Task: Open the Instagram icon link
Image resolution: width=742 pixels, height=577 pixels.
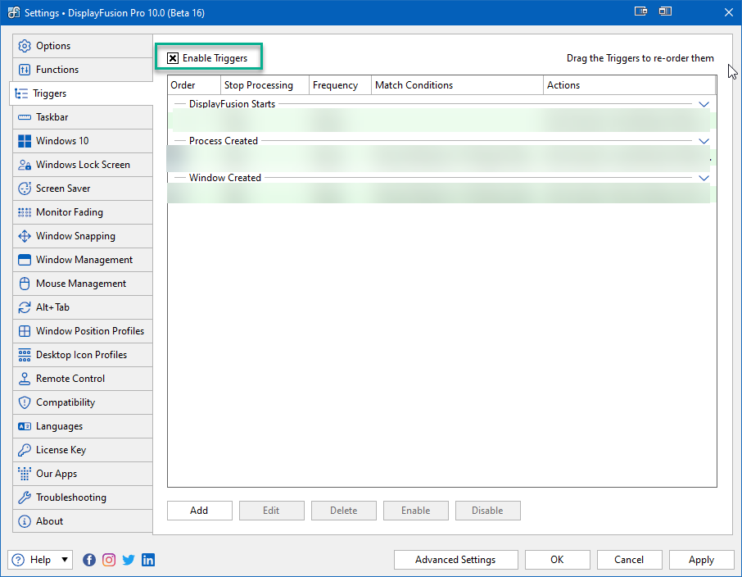Action: (x=109, y=560)
